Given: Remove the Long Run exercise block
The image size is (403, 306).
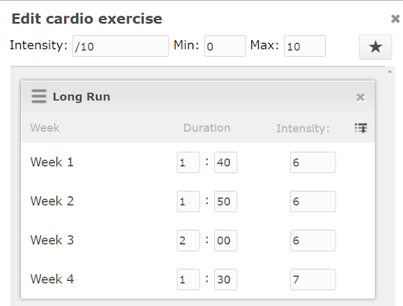Looking at the screenshot, I should (x=360, y=98).
